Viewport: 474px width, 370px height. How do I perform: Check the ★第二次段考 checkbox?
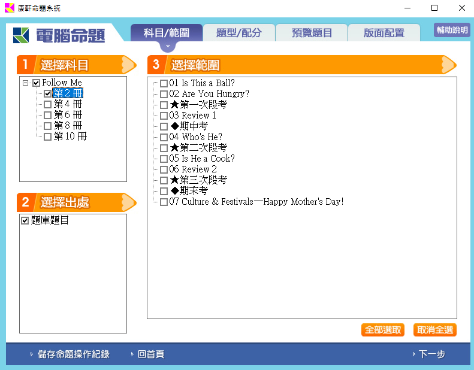tap(164, 148)
